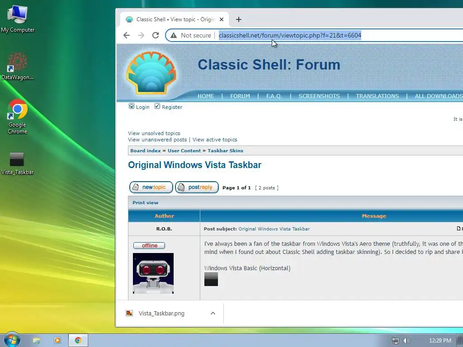Click the Chrome taskbar button

pos(78,341)
